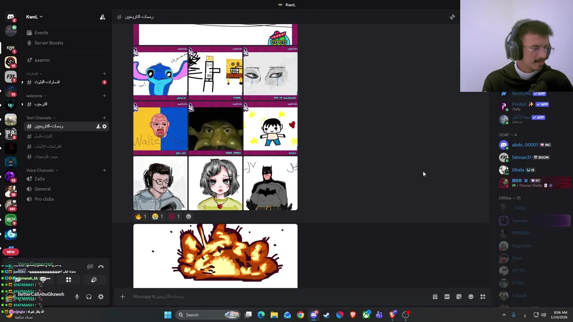This screenshot has height=322, width=573.
Task: Click the taskbar Search box
Action: pos(208,315)
